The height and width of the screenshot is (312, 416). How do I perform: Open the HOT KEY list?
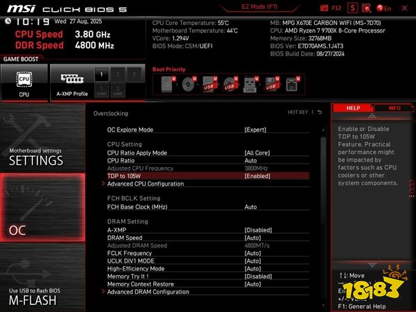(x=298, y=112)
